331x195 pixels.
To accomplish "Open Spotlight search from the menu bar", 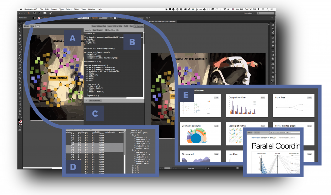I will pos(267,9).
